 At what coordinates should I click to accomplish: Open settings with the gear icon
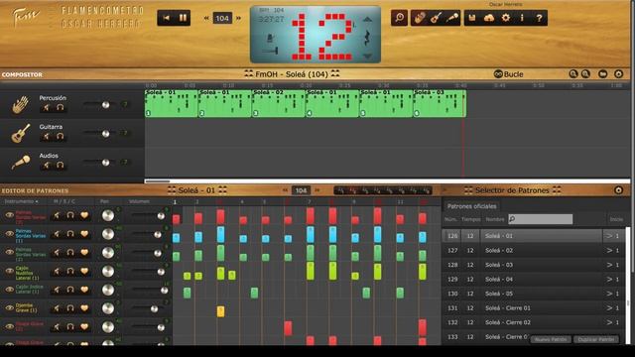click(506, 18)
